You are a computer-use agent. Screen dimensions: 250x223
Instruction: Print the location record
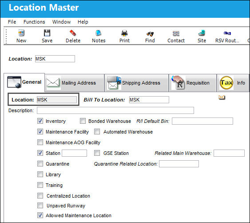(x=124, y=36)
